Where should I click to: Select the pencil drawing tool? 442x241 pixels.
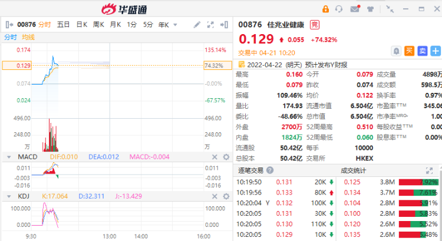pyautogui.click(x=197, y=25)
